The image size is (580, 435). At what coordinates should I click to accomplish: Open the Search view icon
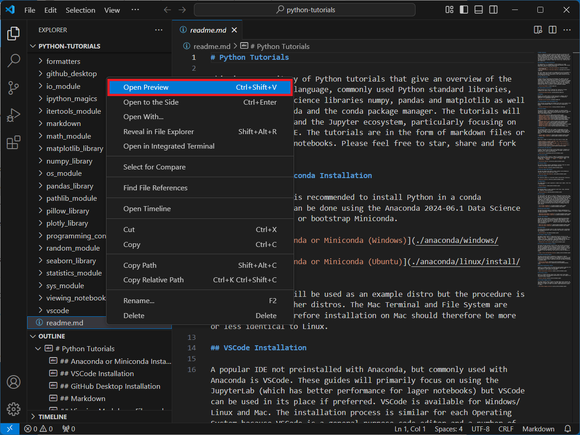pyautogui.click(x=14, y=60)
